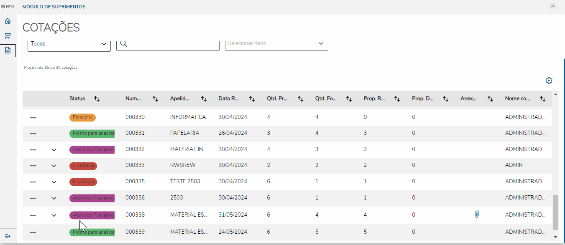Viewport: 565px width, 245px height.
Task: Open three-dot actions for quotation 000339
Action: click(x=33, y=232)
